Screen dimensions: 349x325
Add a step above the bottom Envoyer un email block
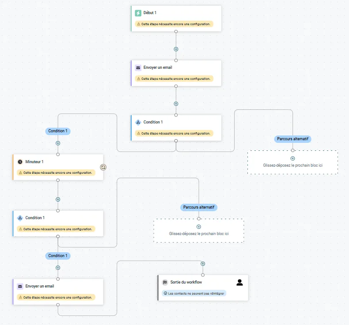pos(58,268)
